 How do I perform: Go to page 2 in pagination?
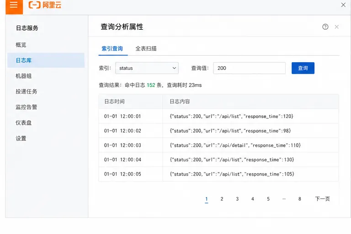(x=222, y=199)
